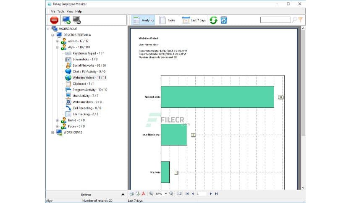Open the Help menu
This screenshot has height=203, width=351.
pos(79,11)
